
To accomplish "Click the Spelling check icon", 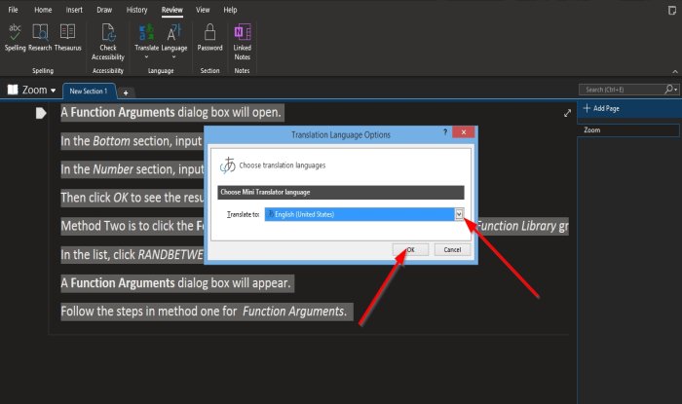I will tap(16, 37).
